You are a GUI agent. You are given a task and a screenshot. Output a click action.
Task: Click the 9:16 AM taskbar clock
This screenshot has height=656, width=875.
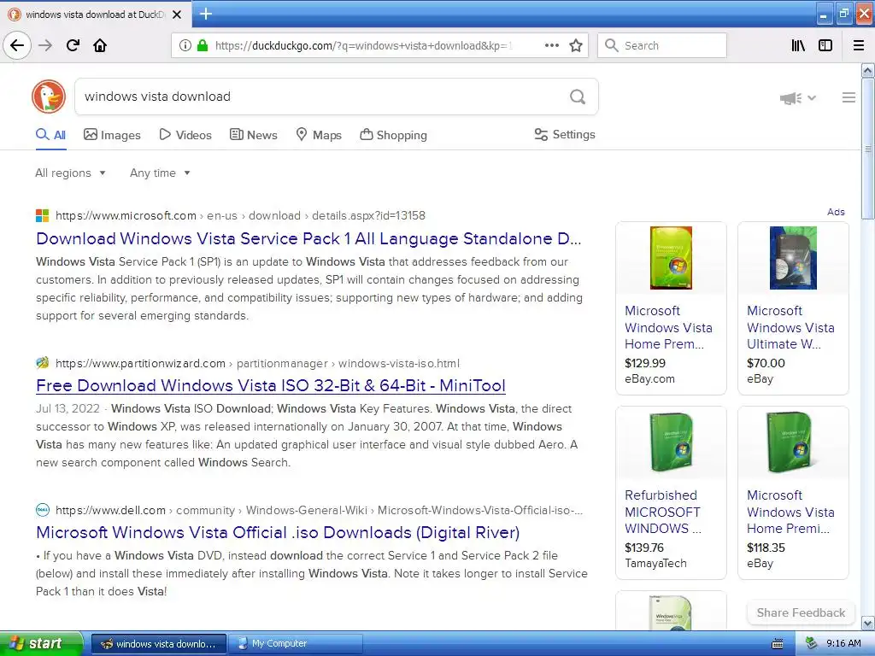[843, 643]
